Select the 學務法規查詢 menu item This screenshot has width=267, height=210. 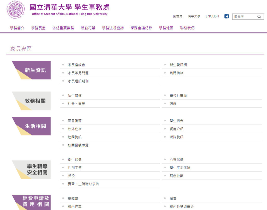click(113, 28)
